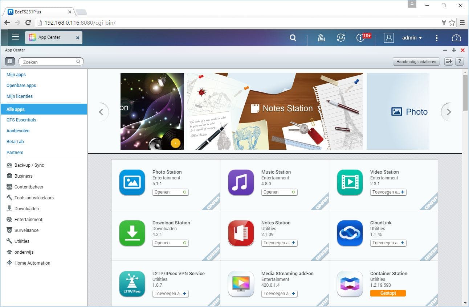Open the three-dot more options menu
This screenshot has height=307, width=469.
coord(437,38)
